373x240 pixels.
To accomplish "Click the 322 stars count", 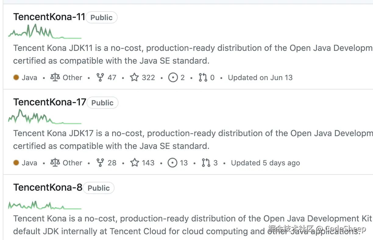I will coord(148,78).
